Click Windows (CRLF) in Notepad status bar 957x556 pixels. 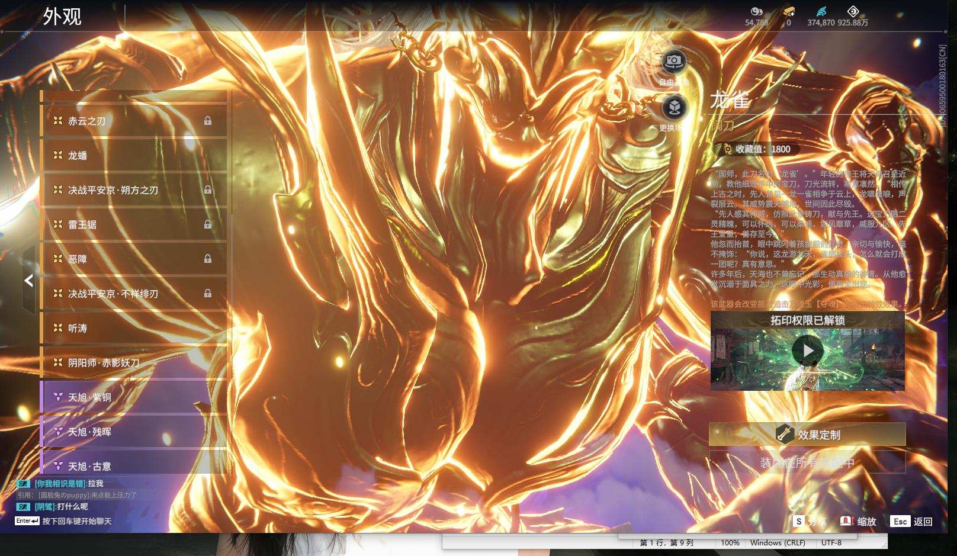(x=778, y=543)
